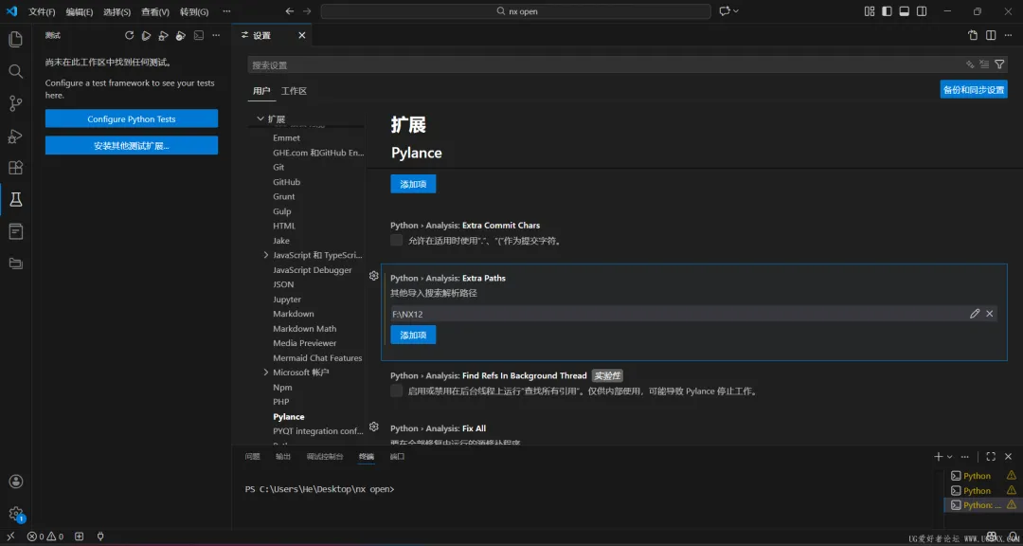Open the 查看(V) menu

[155, 11]
